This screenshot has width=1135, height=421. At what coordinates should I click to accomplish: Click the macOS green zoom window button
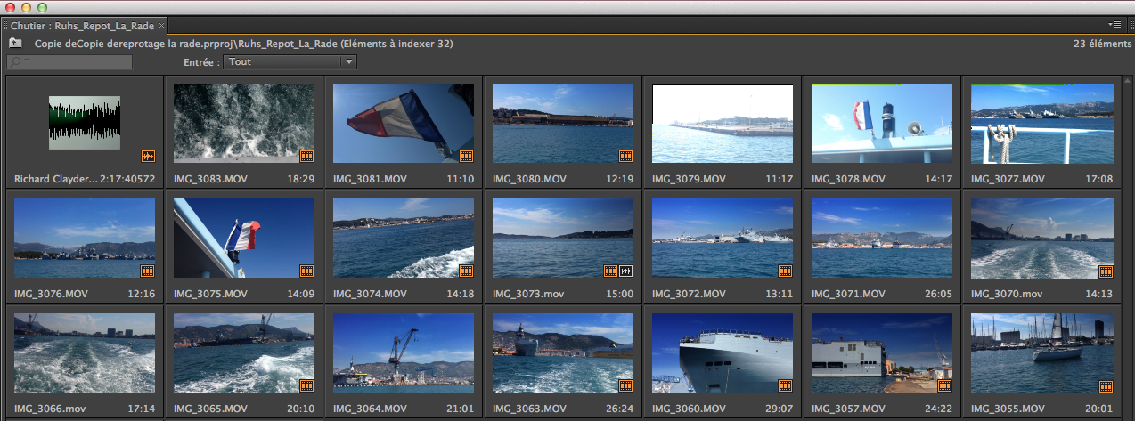[x=42, y=7]
